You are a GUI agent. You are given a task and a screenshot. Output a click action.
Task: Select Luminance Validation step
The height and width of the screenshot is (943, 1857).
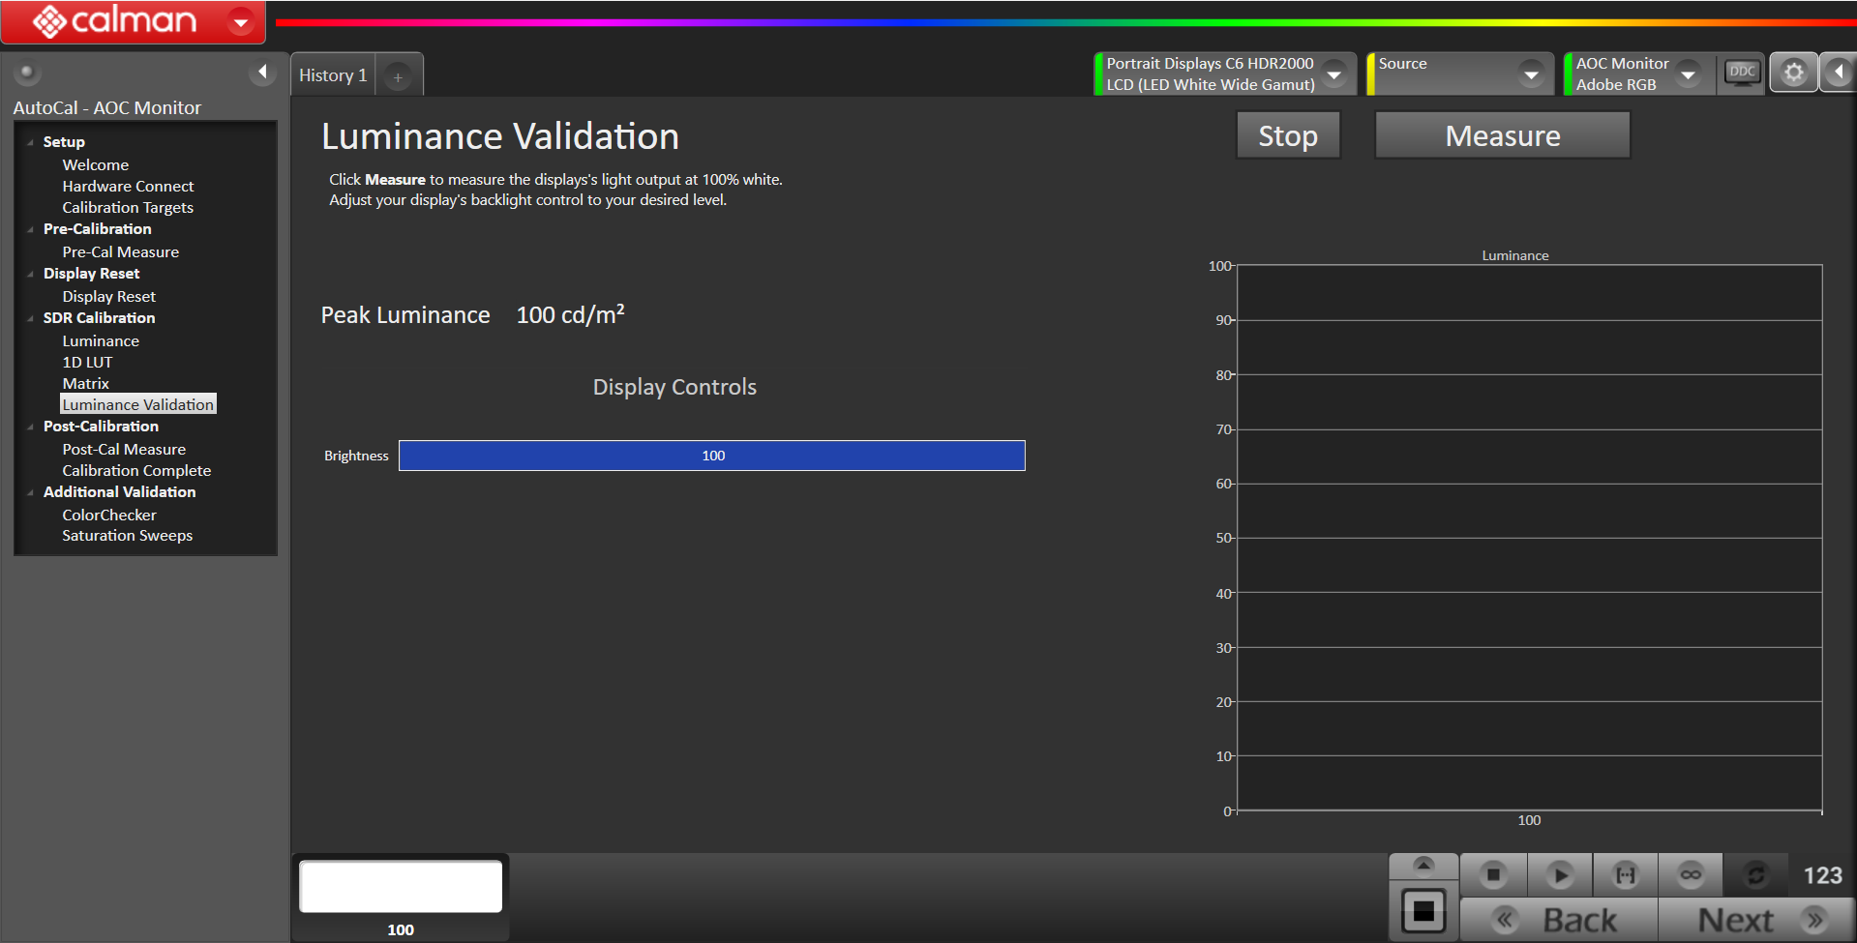[x=137, y=405]
